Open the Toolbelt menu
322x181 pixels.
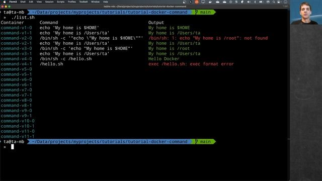84,2
